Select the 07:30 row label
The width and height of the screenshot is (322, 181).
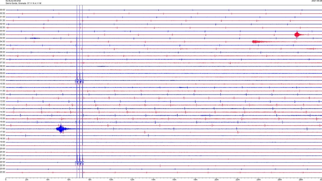[3, 63]
